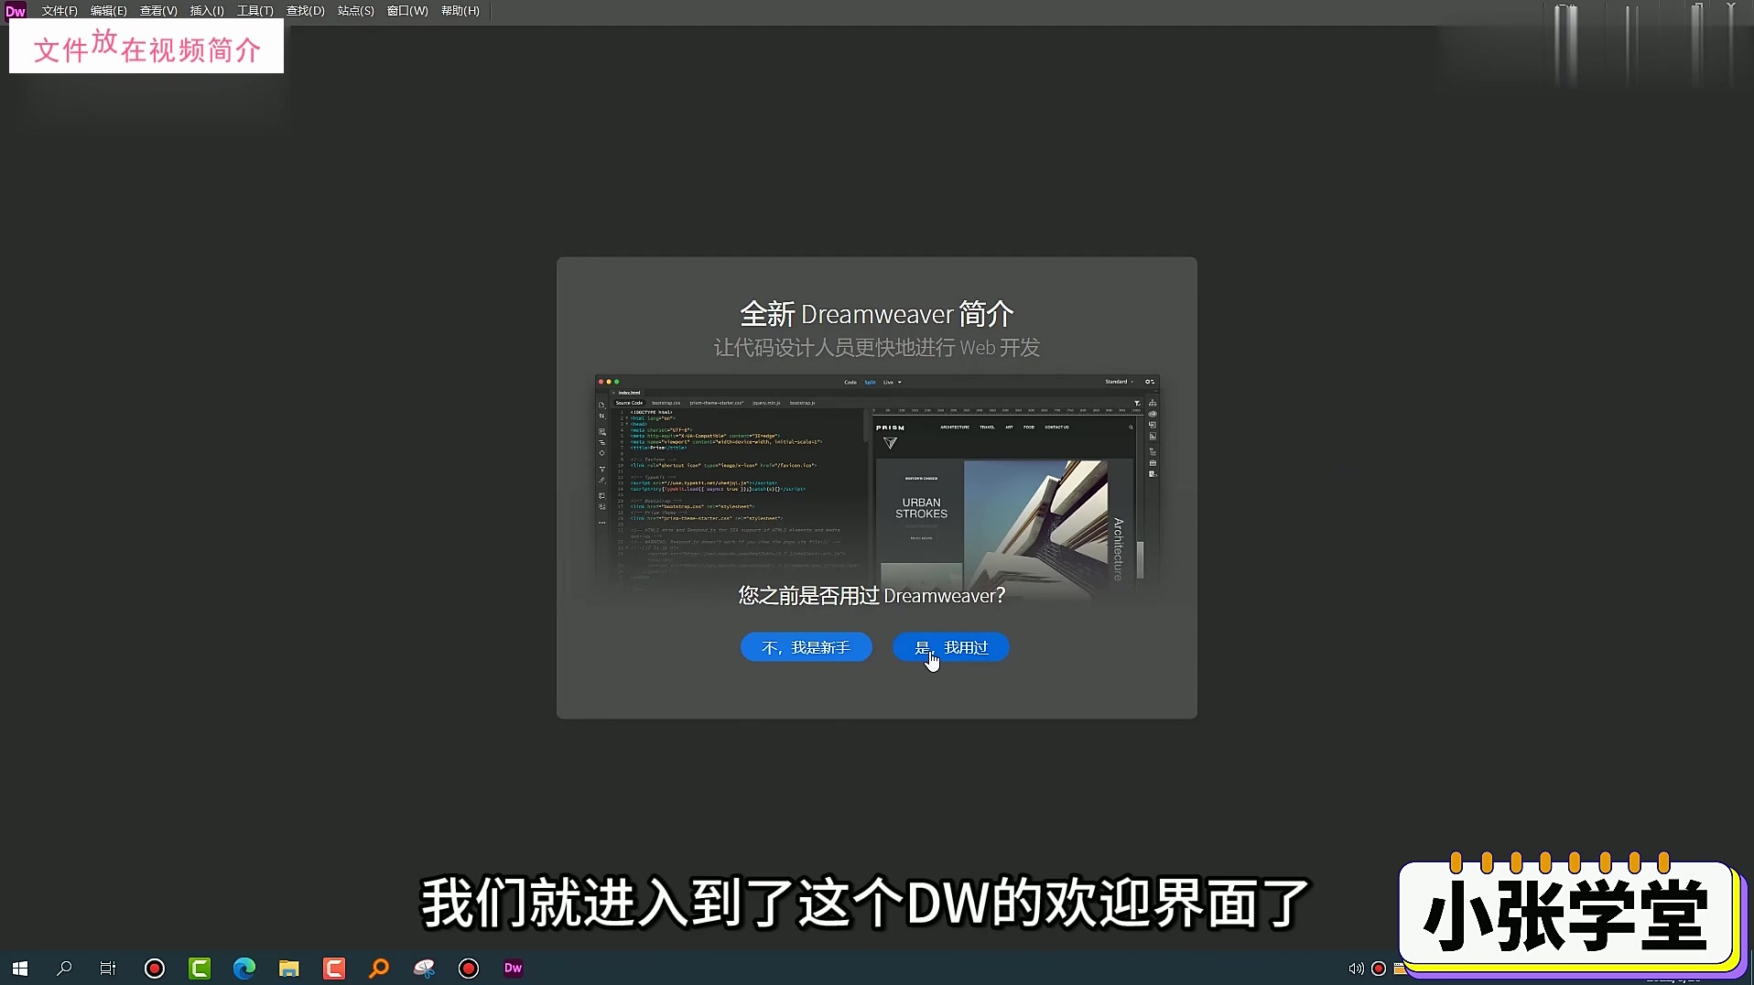Open the 查找(D) menu
The image size is (1754, 985).
pyautogui.click(x=306, y=11)
